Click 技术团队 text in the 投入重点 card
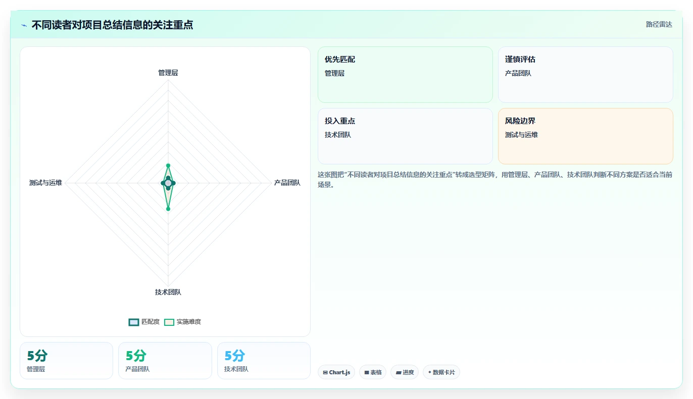This screenshot has width=693, height=399. 338,135
